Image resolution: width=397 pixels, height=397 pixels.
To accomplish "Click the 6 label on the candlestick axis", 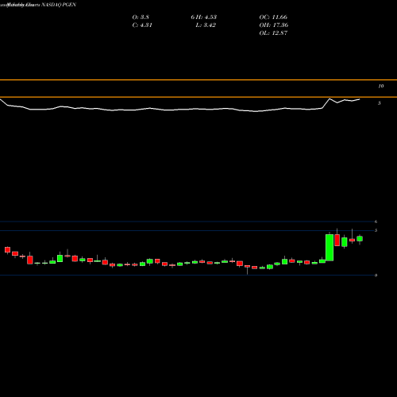I will 376,222.
